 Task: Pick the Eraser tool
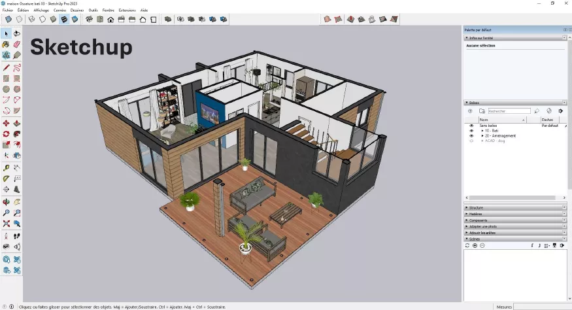click(17, 44)
